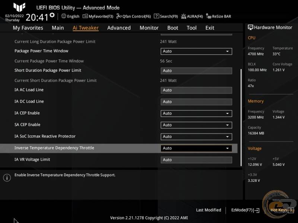Image resolution: width=298 pixels, height=223 pixels.
Task: Click the '+12V' reading '12.096 V'
Action: coord(255,165)
